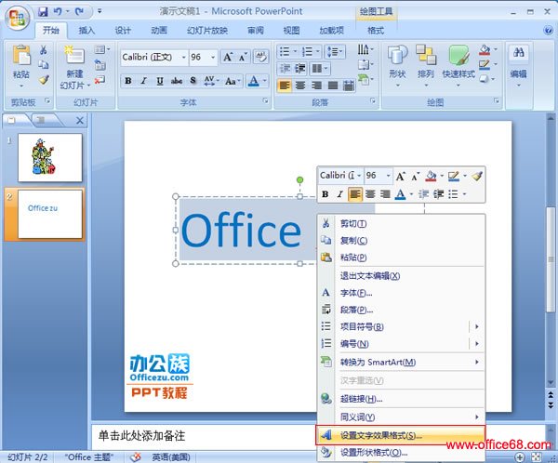
Task: Save presentation from quick access toolbar
Action: tap(43, 12)
